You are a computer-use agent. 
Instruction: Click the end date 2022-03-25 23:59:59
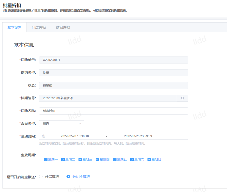(x=138, y=136)
